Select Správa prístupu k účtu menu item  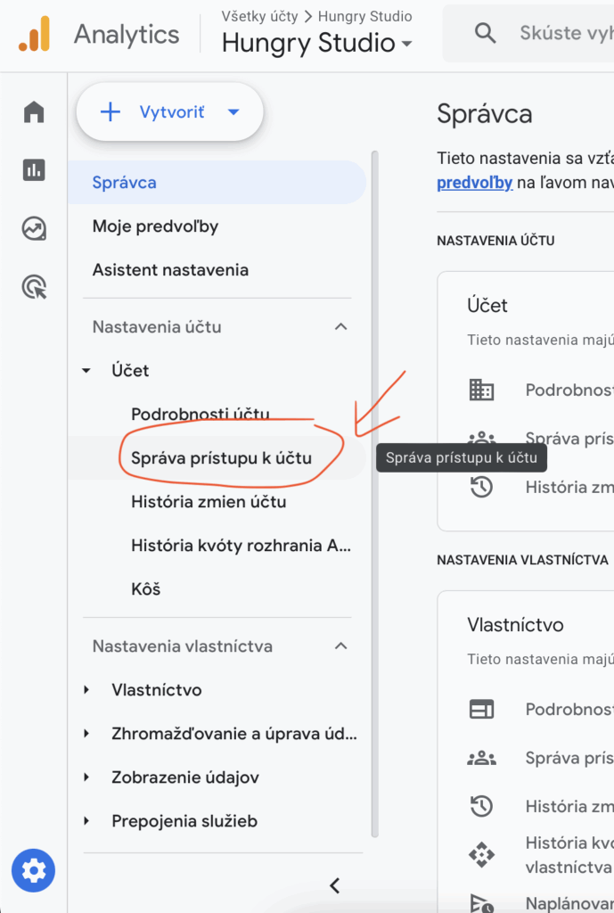221,458
